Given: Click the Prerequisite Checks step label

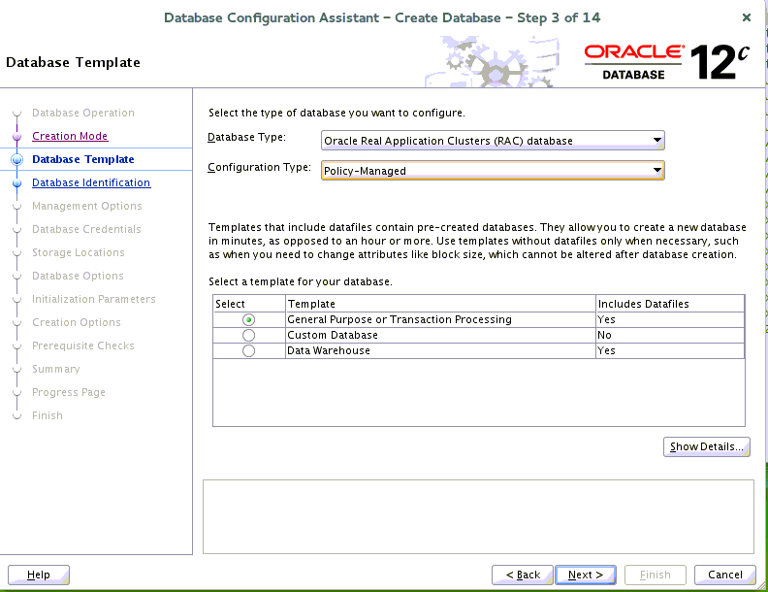Looking at the screenshot, I should 83,345.
